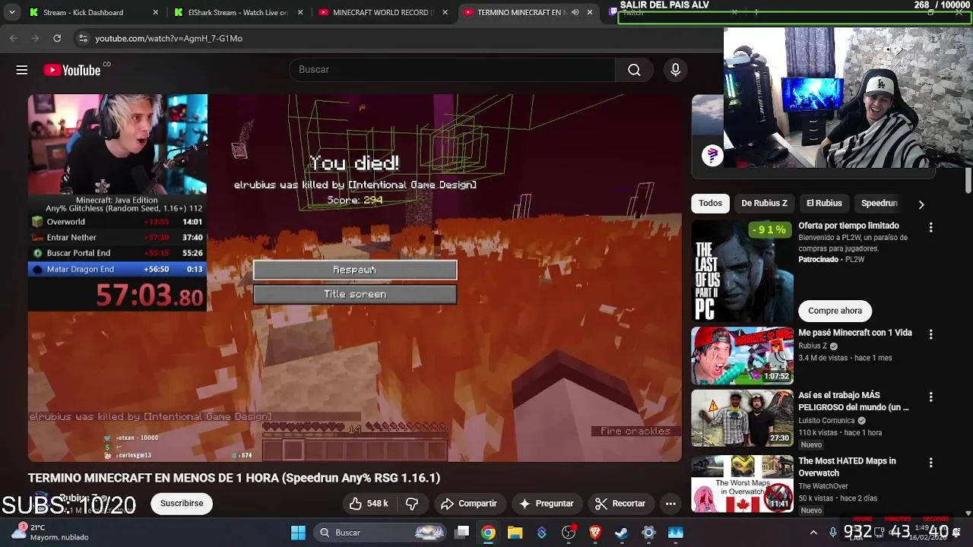Viewport: 973px width, 547px height.
Task: Open the gear settings app on taskbar
Action: [x=648, y=533]
